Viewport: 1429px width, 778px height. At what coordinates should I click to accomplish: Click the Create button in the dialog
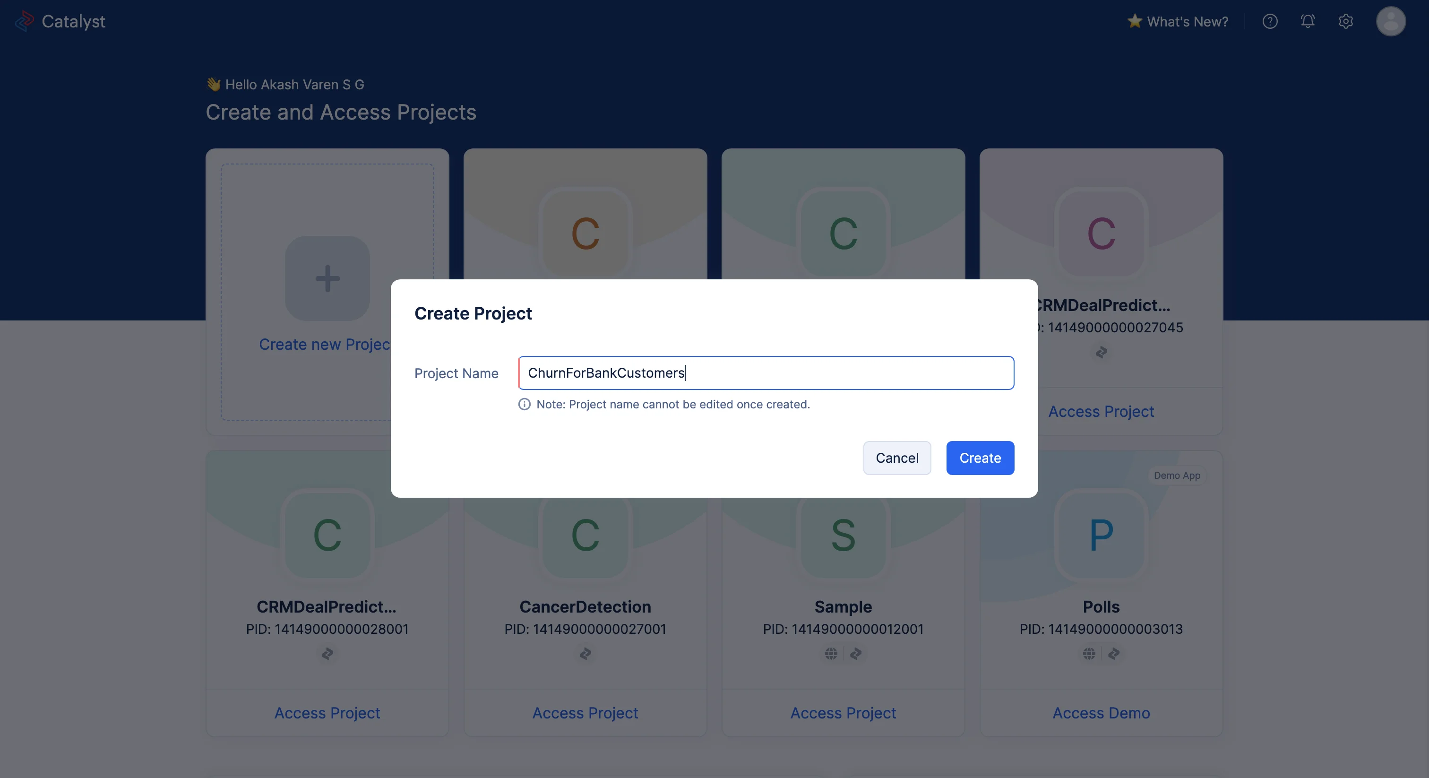tap(980, 458)
